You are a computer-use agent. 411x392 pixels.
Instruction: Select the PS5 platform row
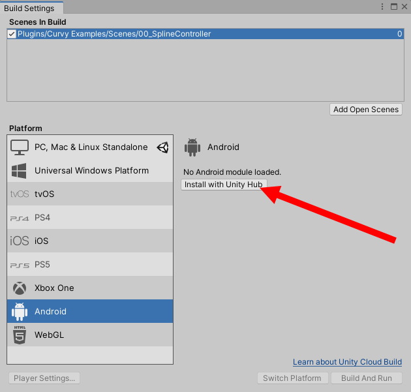(x=90, y=264)
